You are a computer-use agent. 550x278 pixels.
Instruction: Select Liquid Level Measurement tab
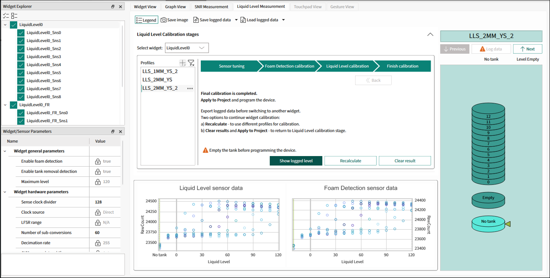point(261,7)
